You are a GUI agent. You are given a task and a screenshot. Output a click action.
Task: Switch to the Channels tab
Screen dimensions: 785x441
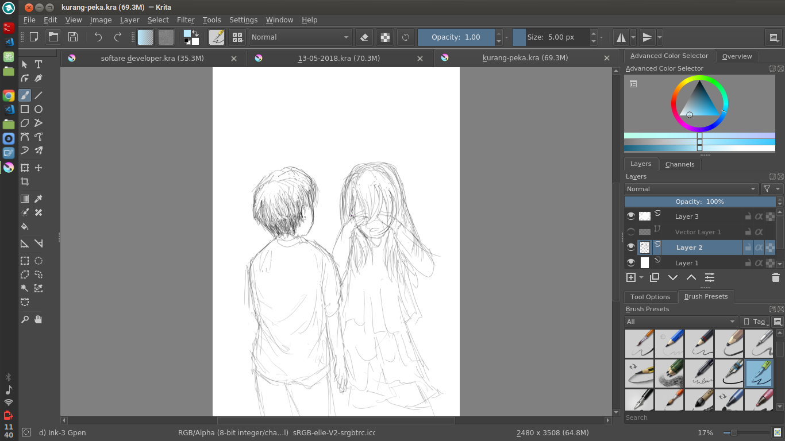(x=679, y=164)
